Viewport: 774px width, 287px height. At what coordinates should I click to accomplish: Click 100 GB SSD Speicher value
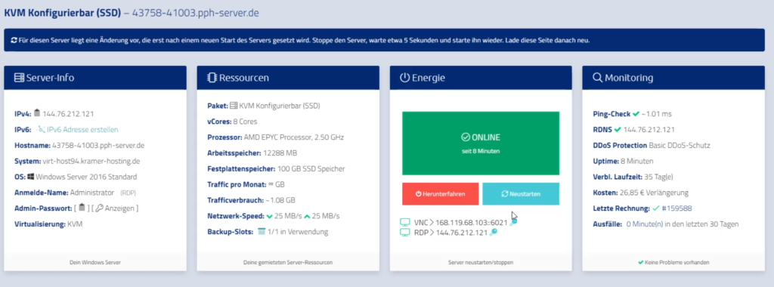click(x=311, y=168)
